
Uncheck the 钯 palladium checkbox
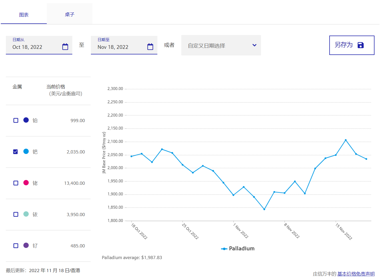pyautogui.click(x=16, y=152)
